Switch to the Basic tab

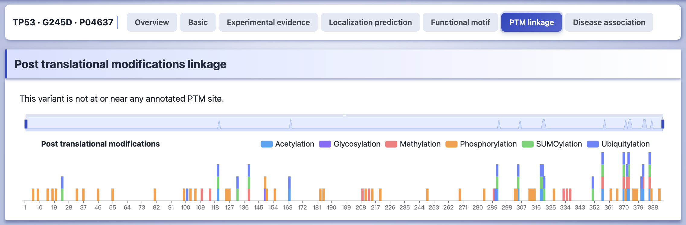(x=198, y=22)
